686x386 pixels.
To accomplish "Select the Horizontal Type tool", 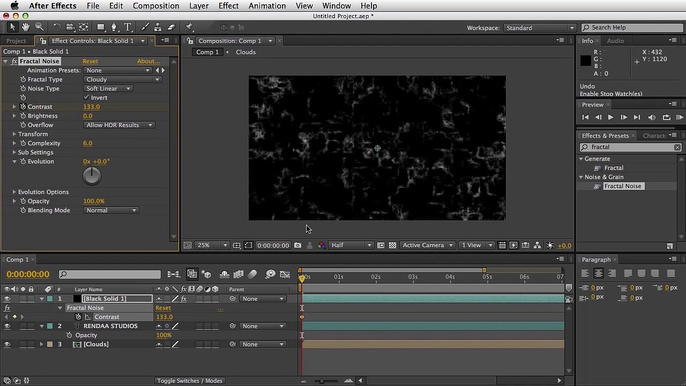I will pyautogui.click(x=128, y=27).
